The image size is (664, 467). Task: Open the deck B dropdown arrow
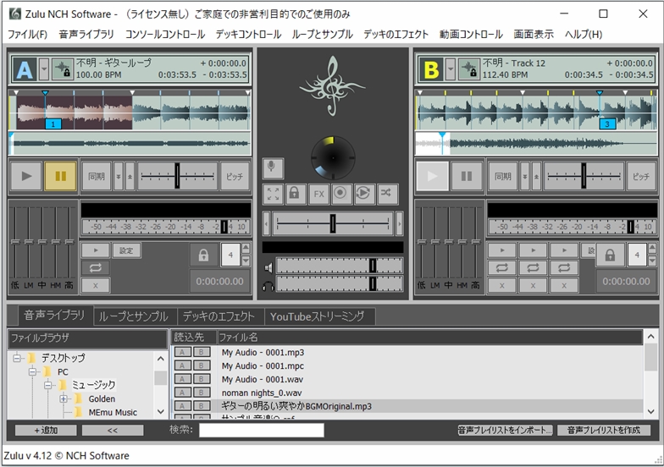(x=451, y=69)
